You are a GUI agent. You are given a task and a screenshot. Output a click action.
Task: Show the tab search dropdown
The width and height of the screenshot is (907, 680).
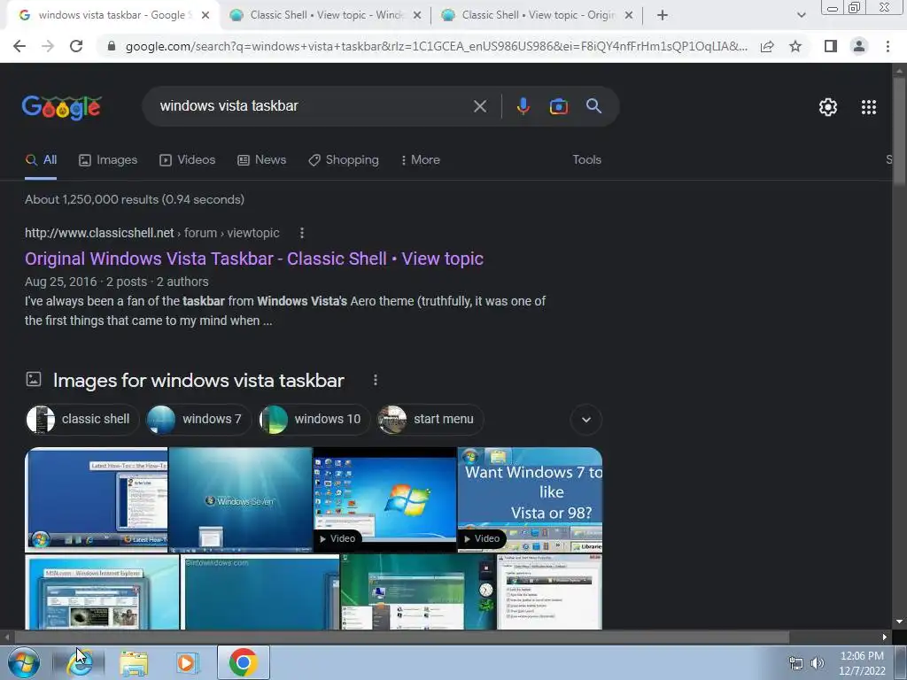[x=801, y=15]
